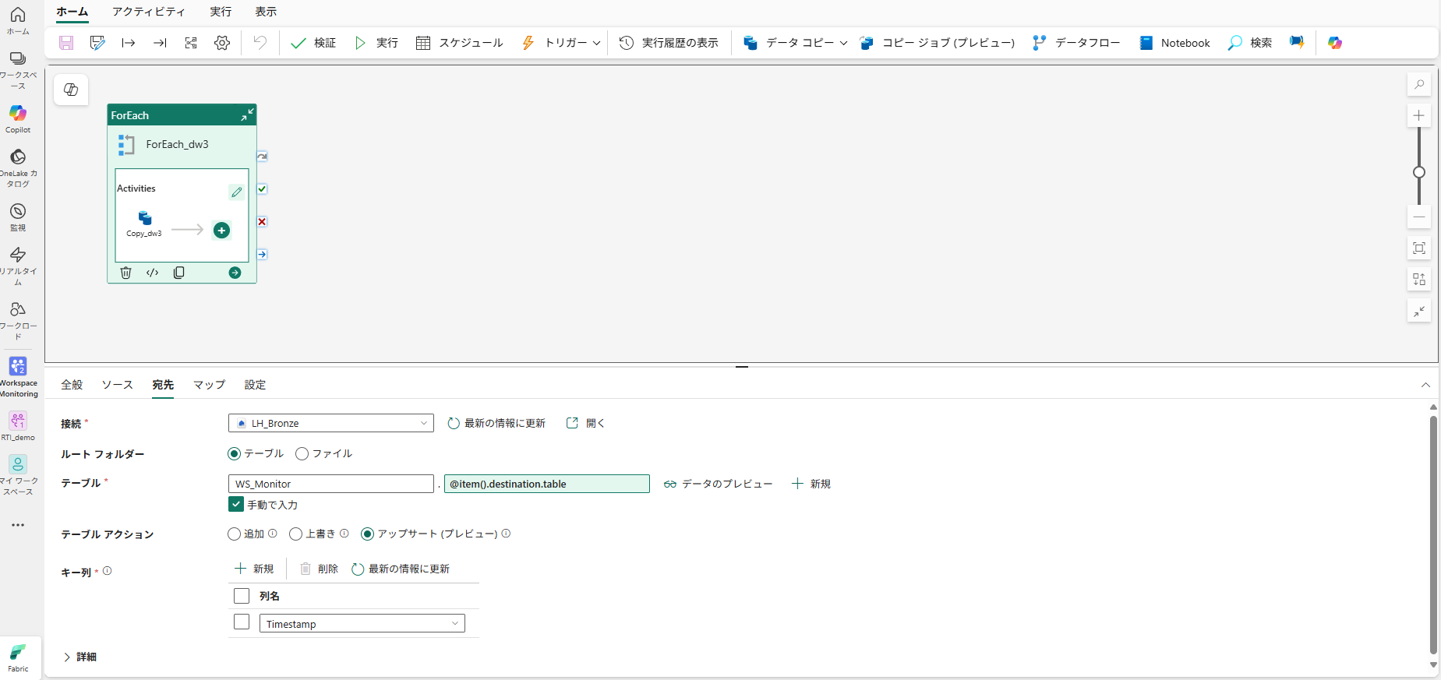Open the Workloads (ワークロード) sidebar icon
1441x680 pixels.
pyautogui.click(x=18, y=320)
